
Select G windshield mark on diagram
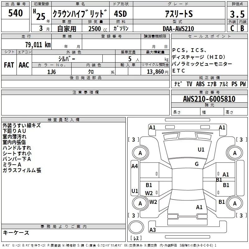pyautogui.click(x=197, y=164)
